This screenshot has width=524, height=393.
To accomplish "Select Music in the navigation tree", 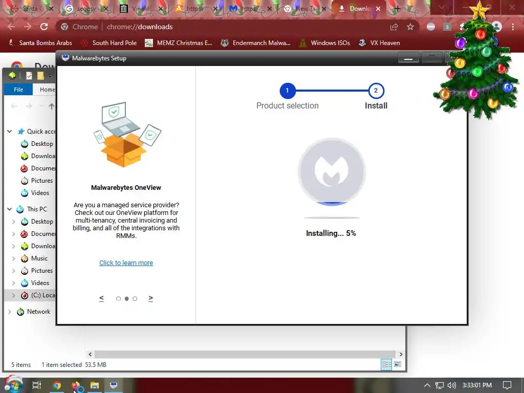I will (x=34, y=258).
